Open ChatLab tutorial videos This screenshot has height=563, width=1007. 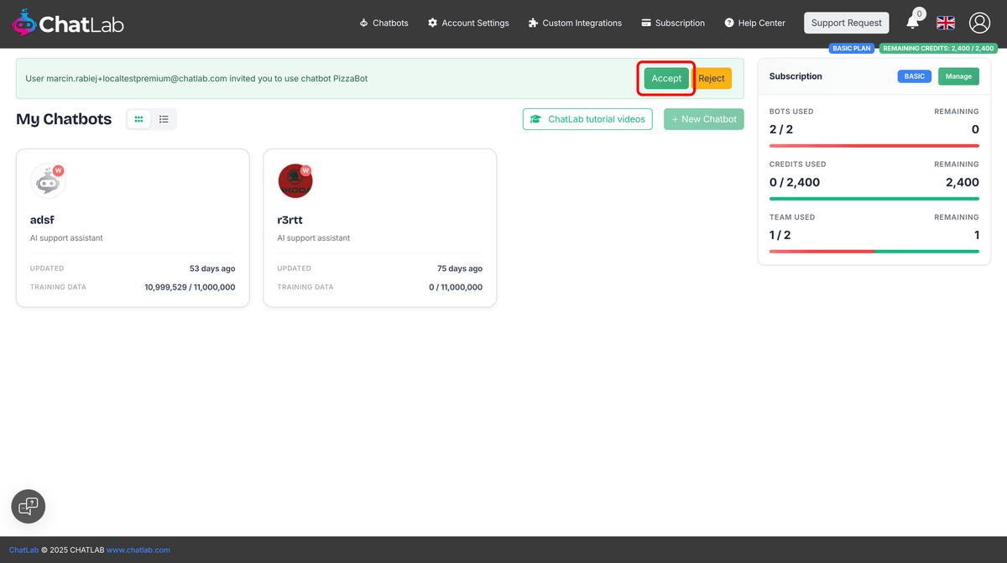pos(587,118)
